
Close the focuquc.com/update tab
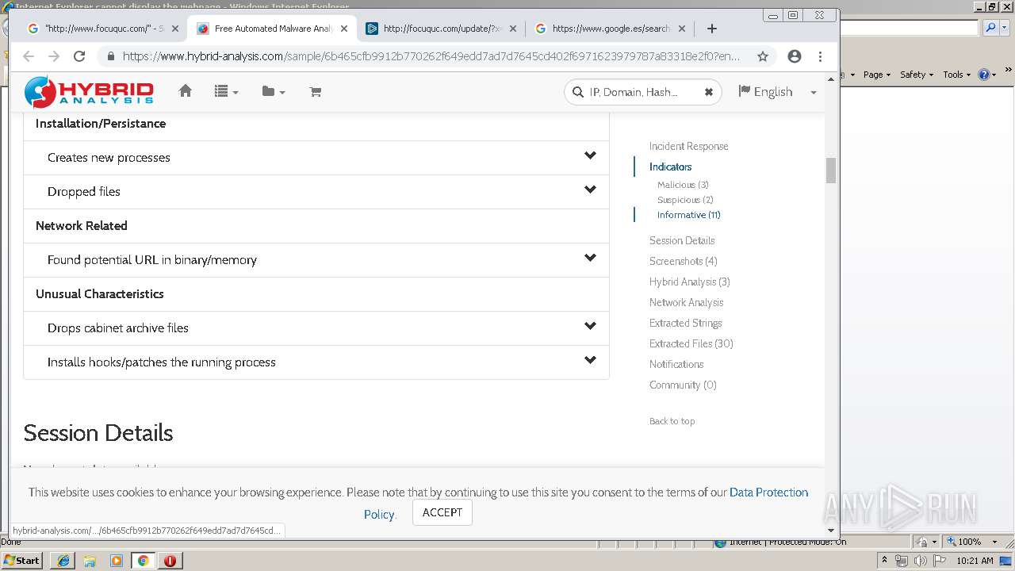512,29
